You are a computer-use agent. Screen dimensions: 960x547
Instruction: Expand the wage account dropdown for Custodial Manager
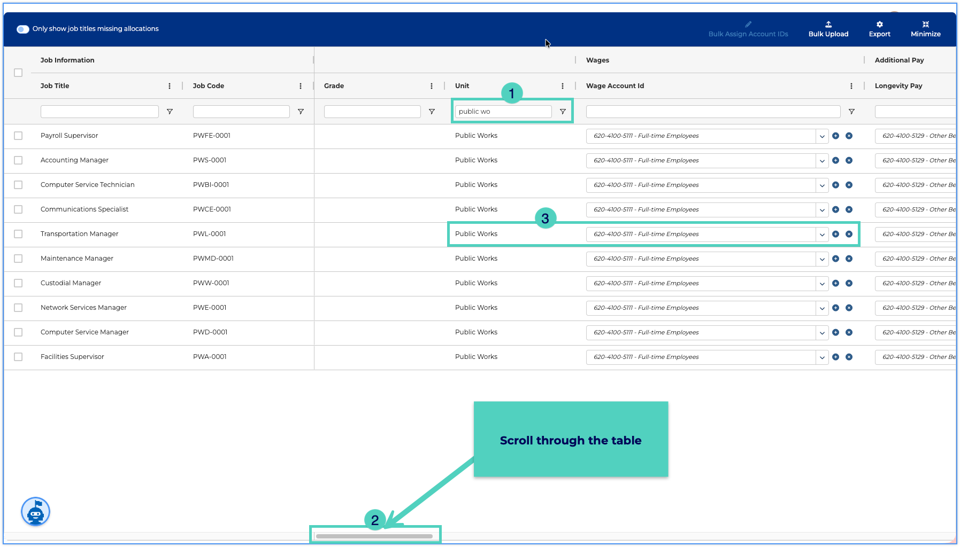point(821,284)
